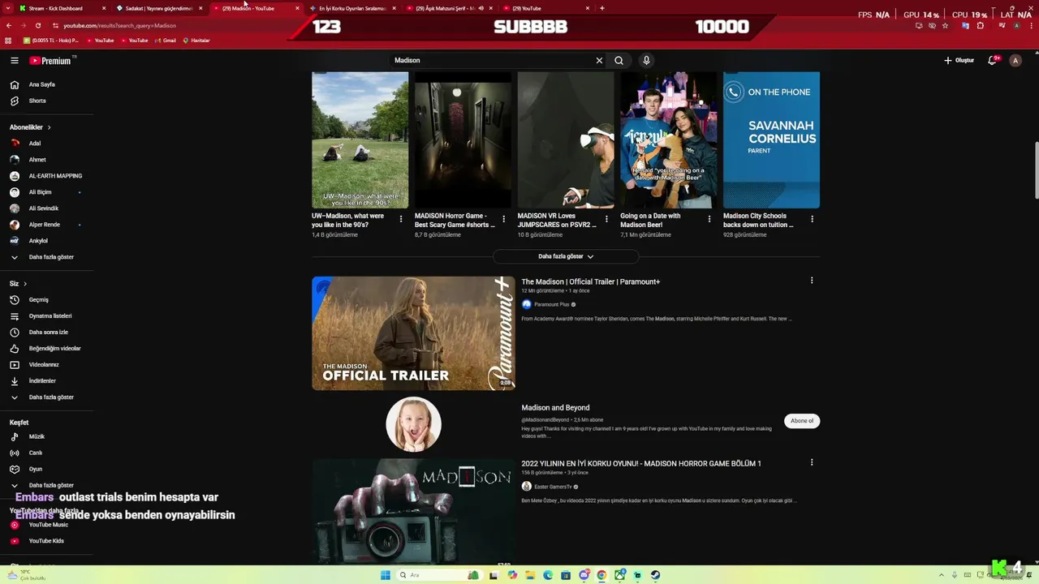1039x584 pixels.
Task: Expand the Siz section chevron
Action: pos(25,284)
